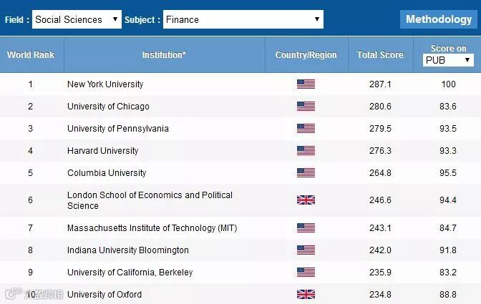Expand the Score on PUB selector
The image size is (481, 304).
pos(448,61)
